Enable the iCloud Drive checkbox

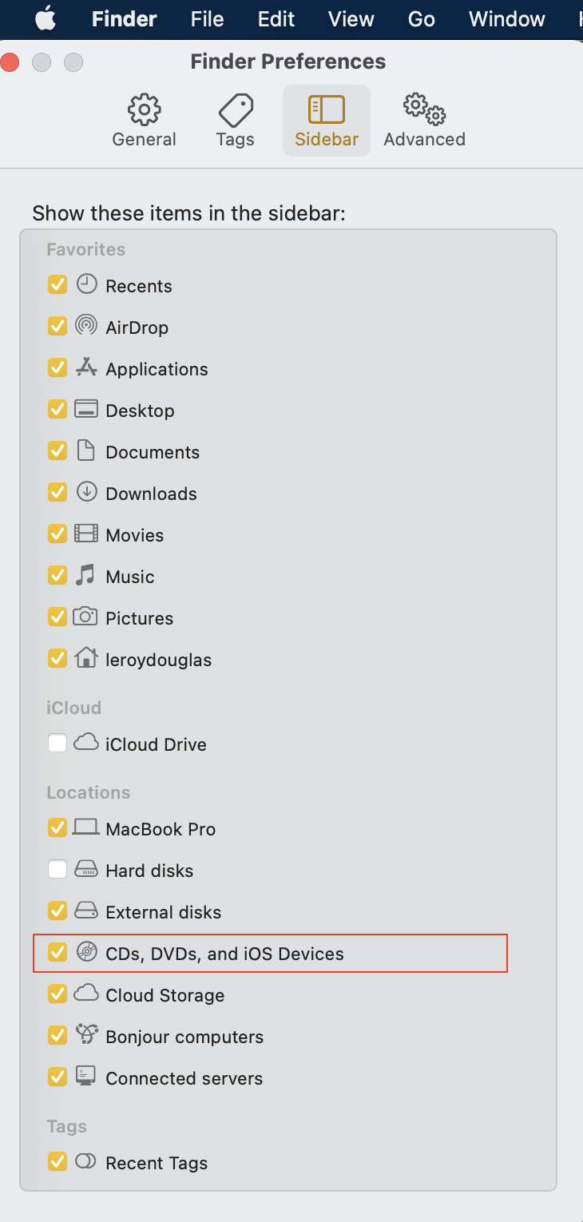58,744
